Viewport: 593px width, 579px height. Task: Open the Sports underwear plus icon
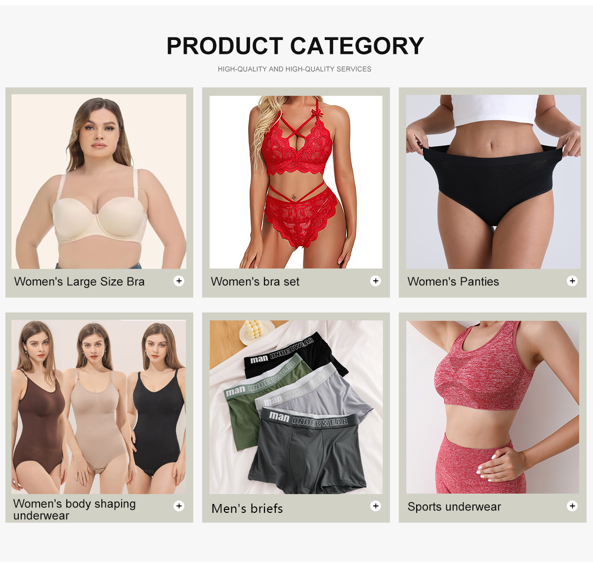point(572,506)
